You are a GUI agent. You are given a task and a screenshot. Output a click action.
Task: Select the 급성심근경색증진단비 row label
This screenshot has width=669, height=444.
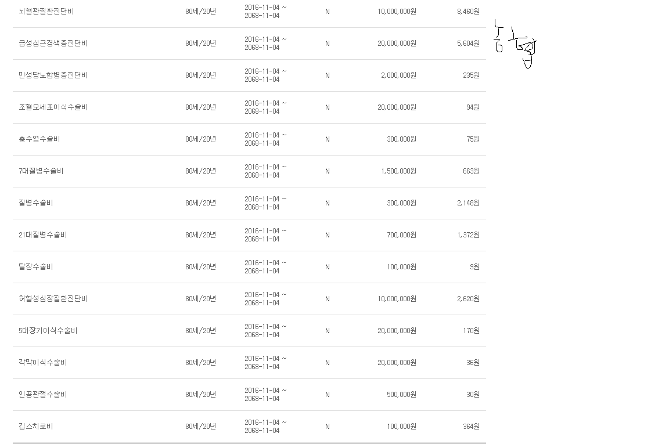click(x=53, y=44)
